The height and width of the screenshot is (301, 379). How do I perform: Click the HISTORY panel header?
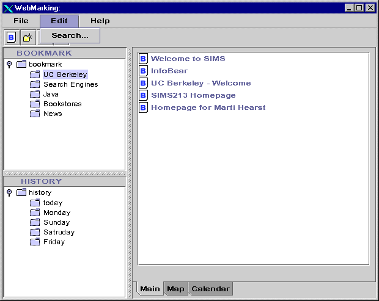[x=65, y=181]
